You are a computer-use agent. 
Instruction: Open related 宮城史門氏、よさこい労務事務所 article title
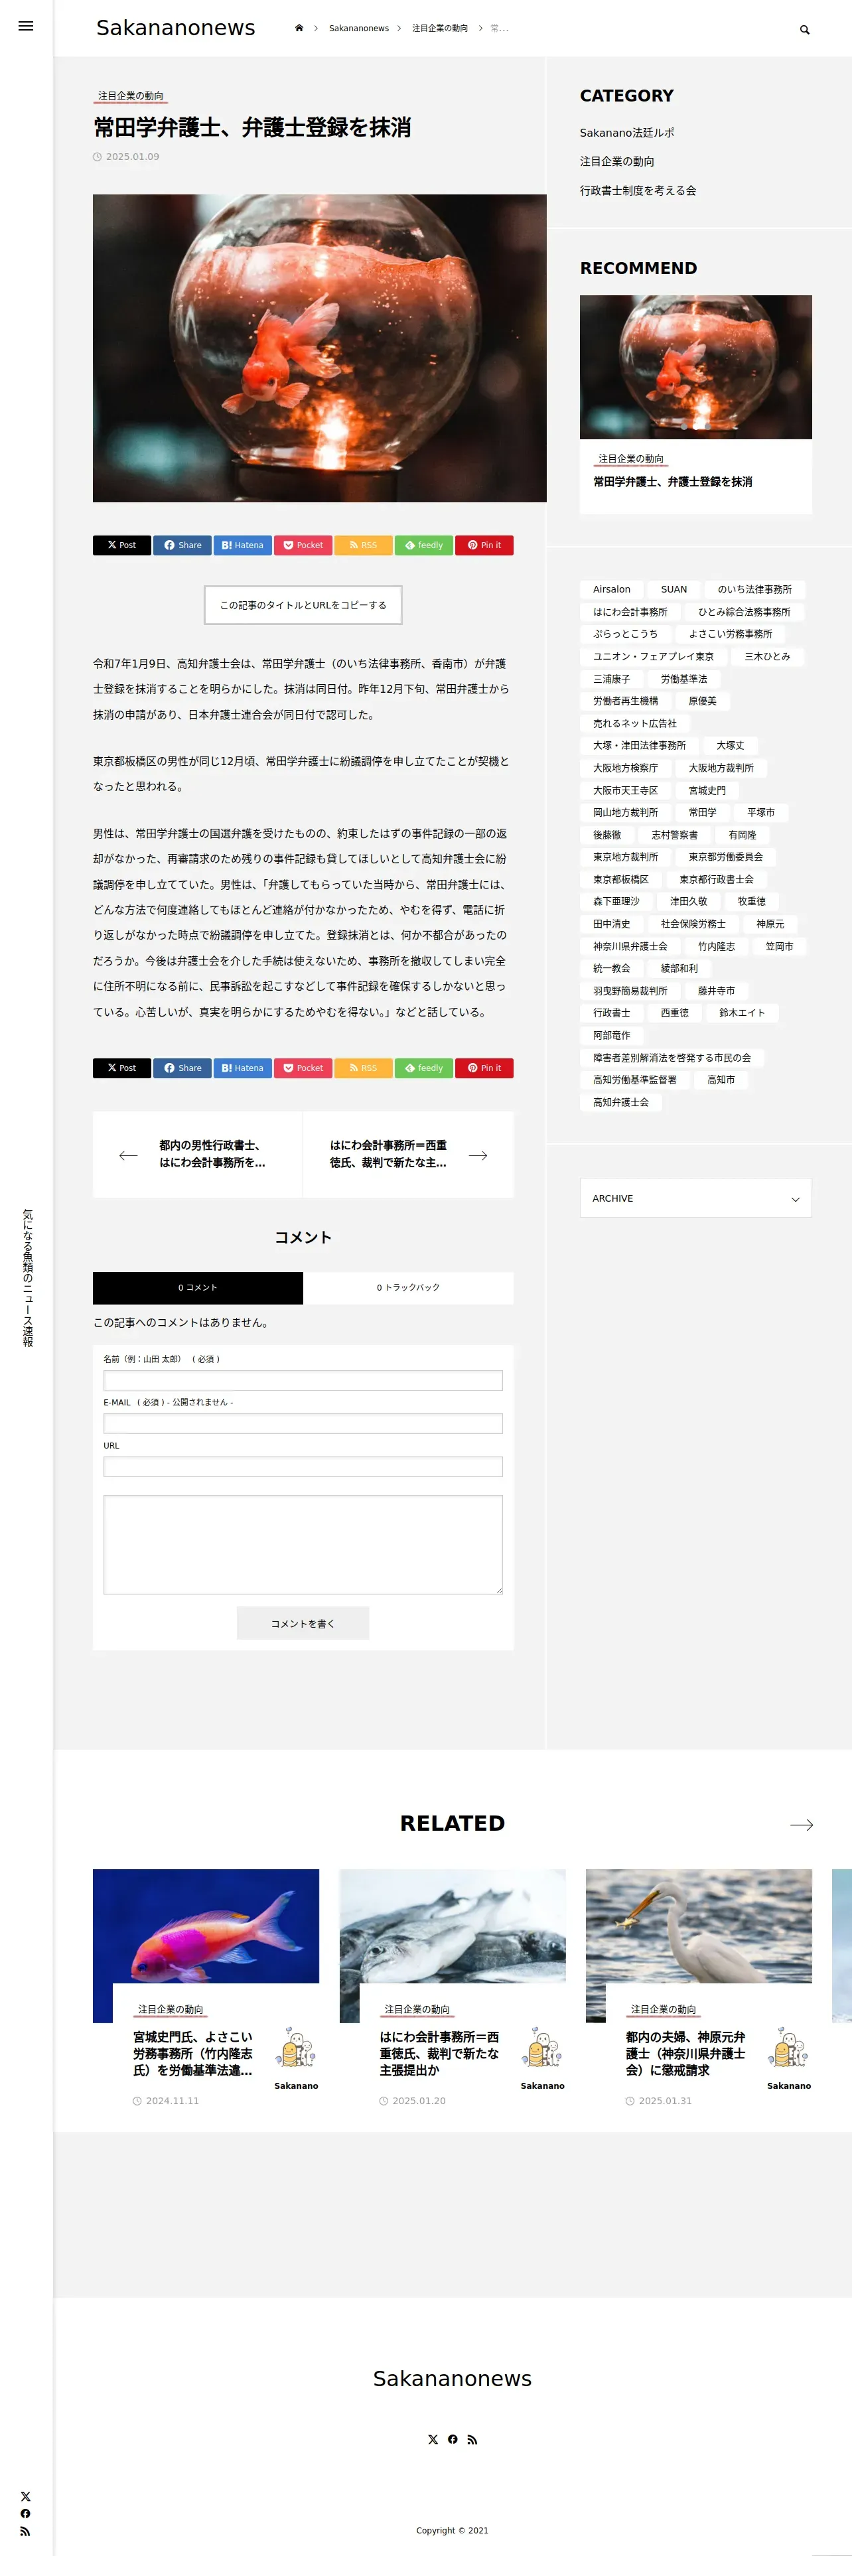(x=193, y=2054)
